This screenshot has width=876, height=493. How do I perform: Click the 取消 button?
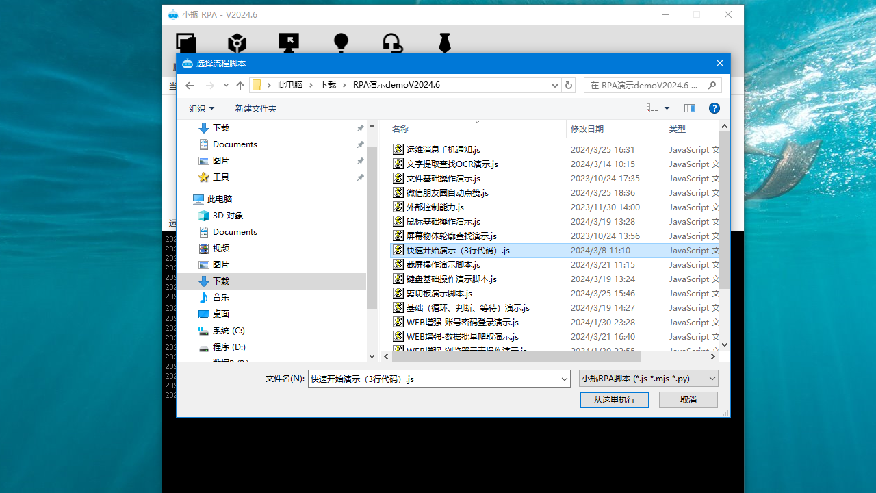pyautogui.click(x=688, y=399)
